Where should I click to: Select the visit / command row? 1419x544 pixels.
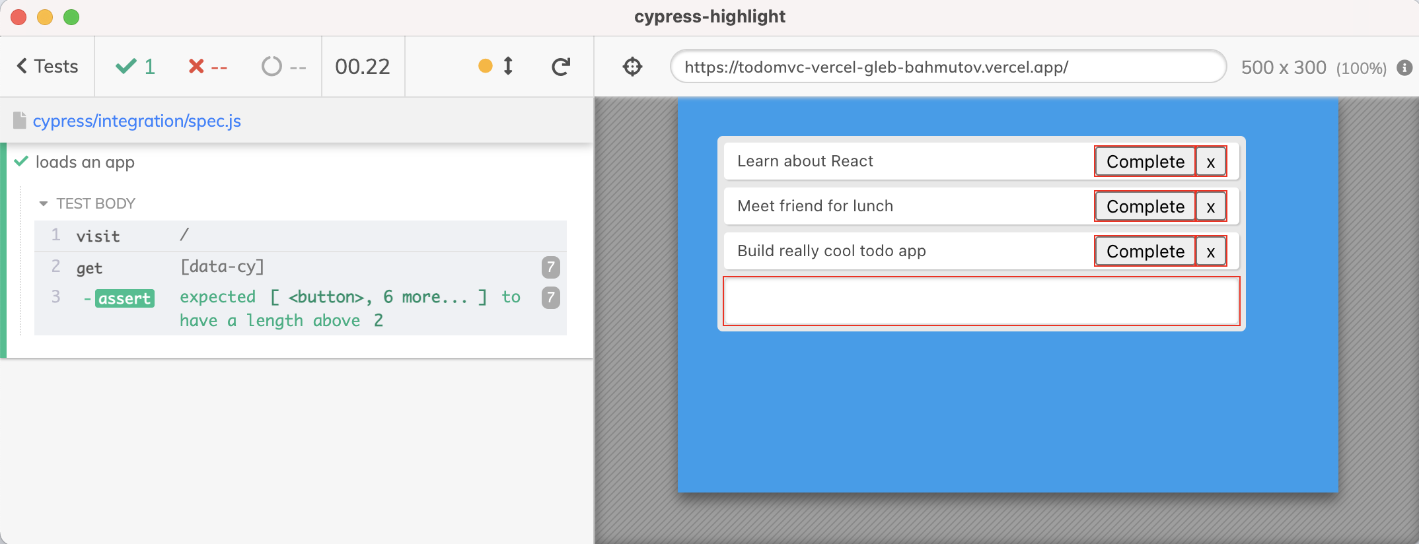301,236
